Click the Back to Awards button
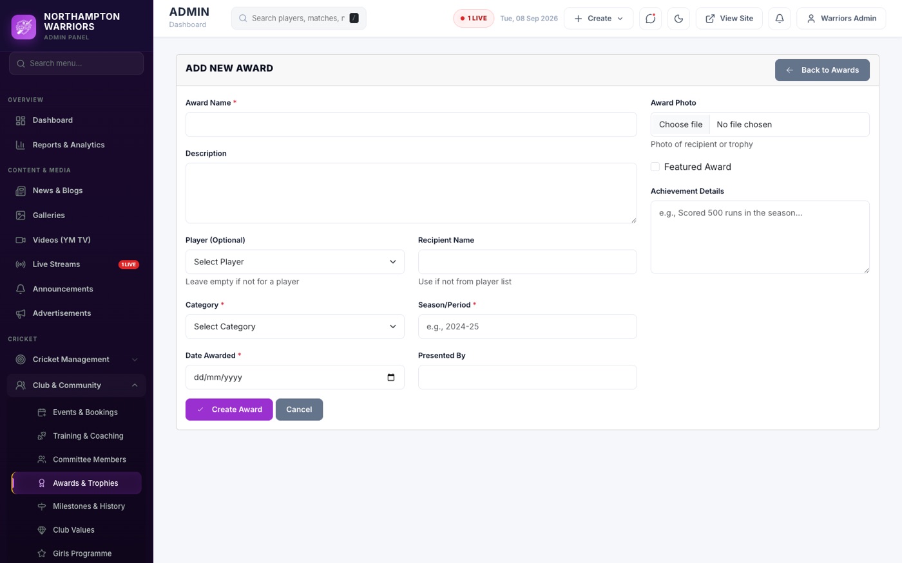The height and width of the screenshot is (563, 902). (x=822, y=70)
